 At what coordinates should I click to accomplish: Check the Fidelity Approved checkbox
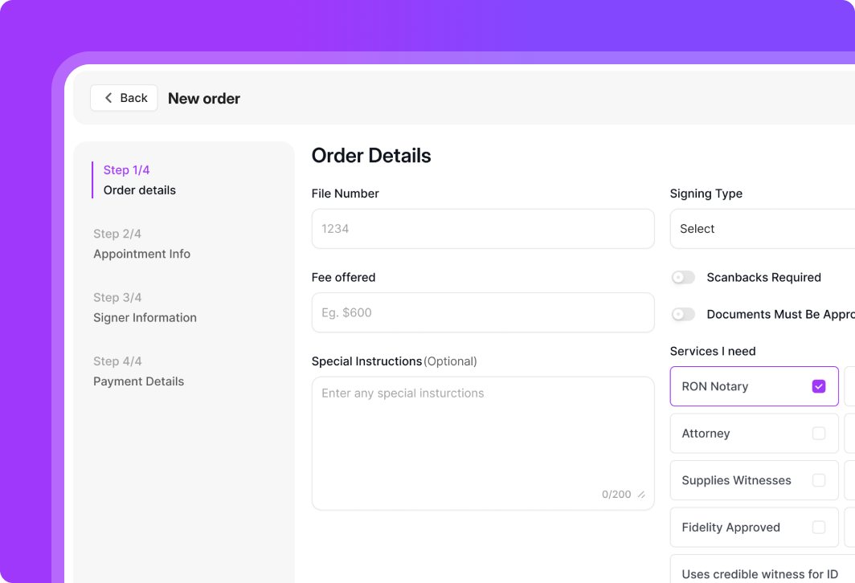[819, 527]
